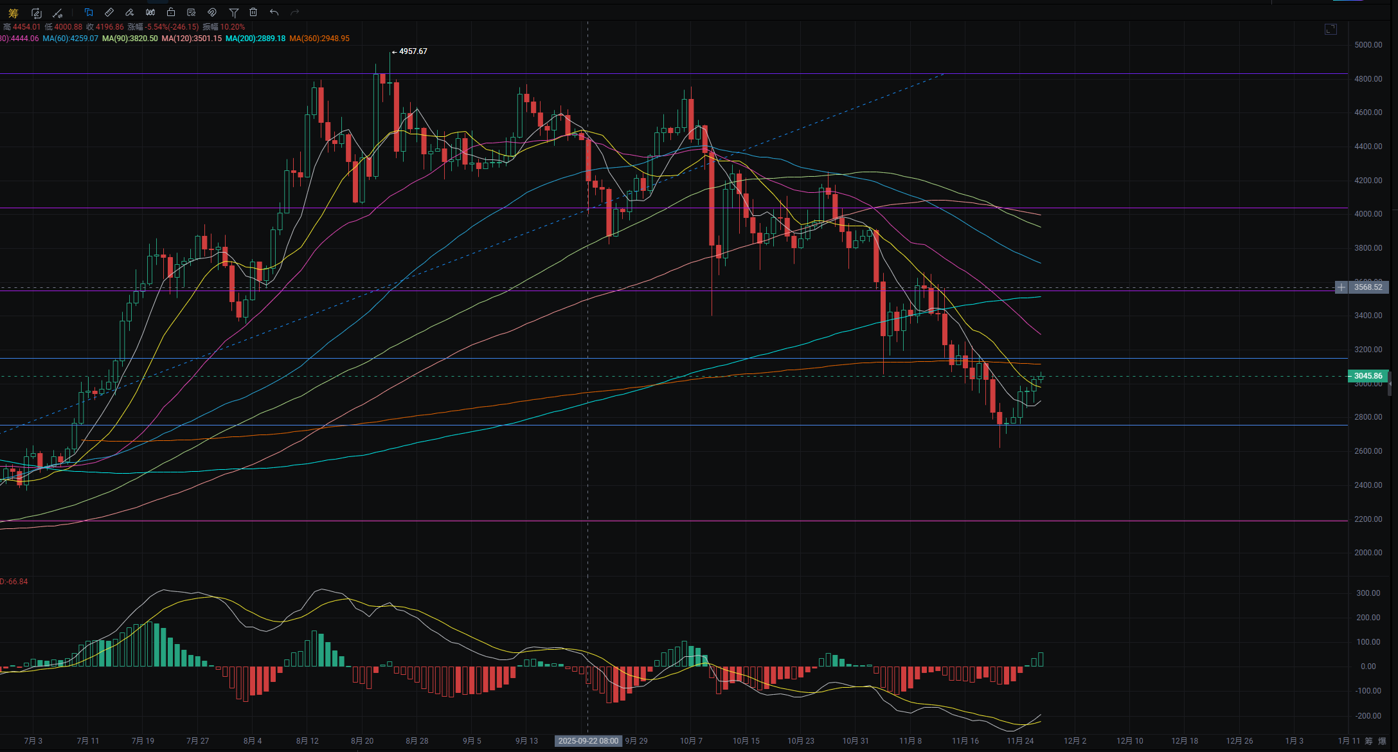Click the undo arrow icon
This screenshot has height=752, width=1398.
point(274,12)
